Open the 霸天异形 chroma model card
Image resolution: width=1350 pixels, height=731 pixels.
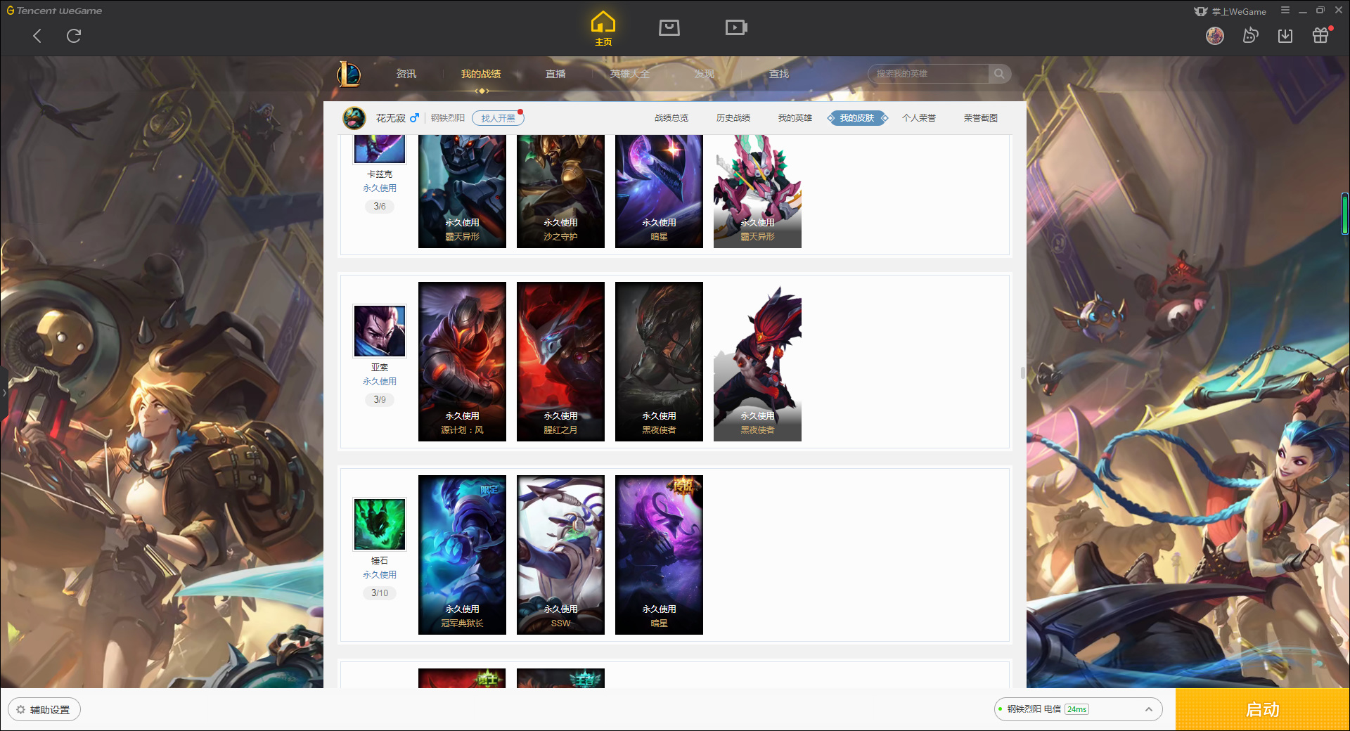click(x=757, y=191)
